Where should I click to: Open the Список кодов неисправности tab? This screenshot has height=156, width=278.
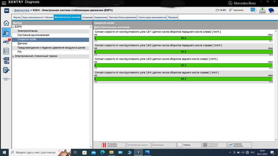[152, 17]
